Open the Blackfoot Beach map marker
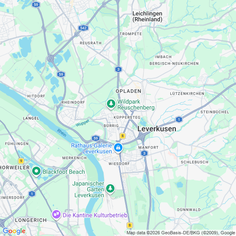Screen dimensions: 236x236 (x=36, y=171)
